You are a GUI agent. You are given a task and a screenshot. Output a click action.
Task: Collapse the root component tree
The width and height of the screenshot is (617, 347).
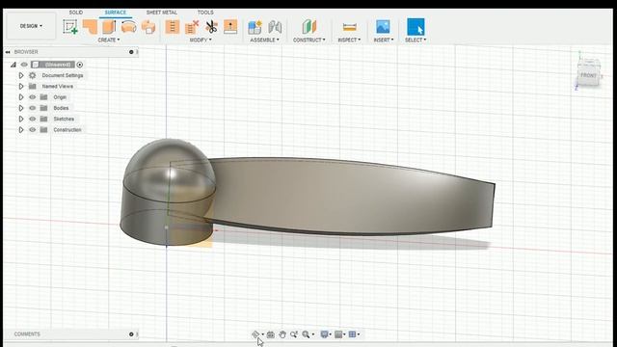click(13, 65)
